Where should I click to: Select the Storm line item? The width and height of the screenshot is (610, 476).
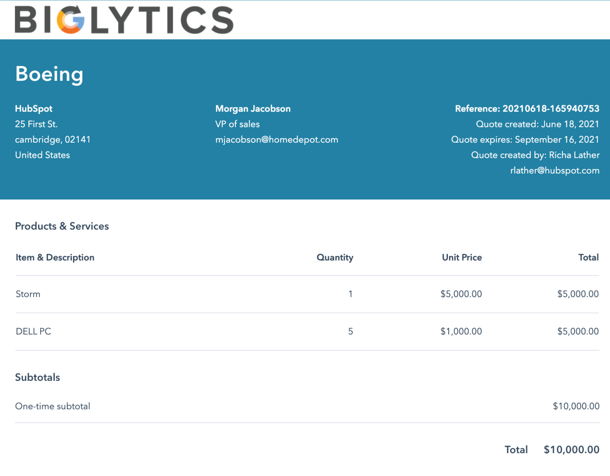(x=28, y=294)
